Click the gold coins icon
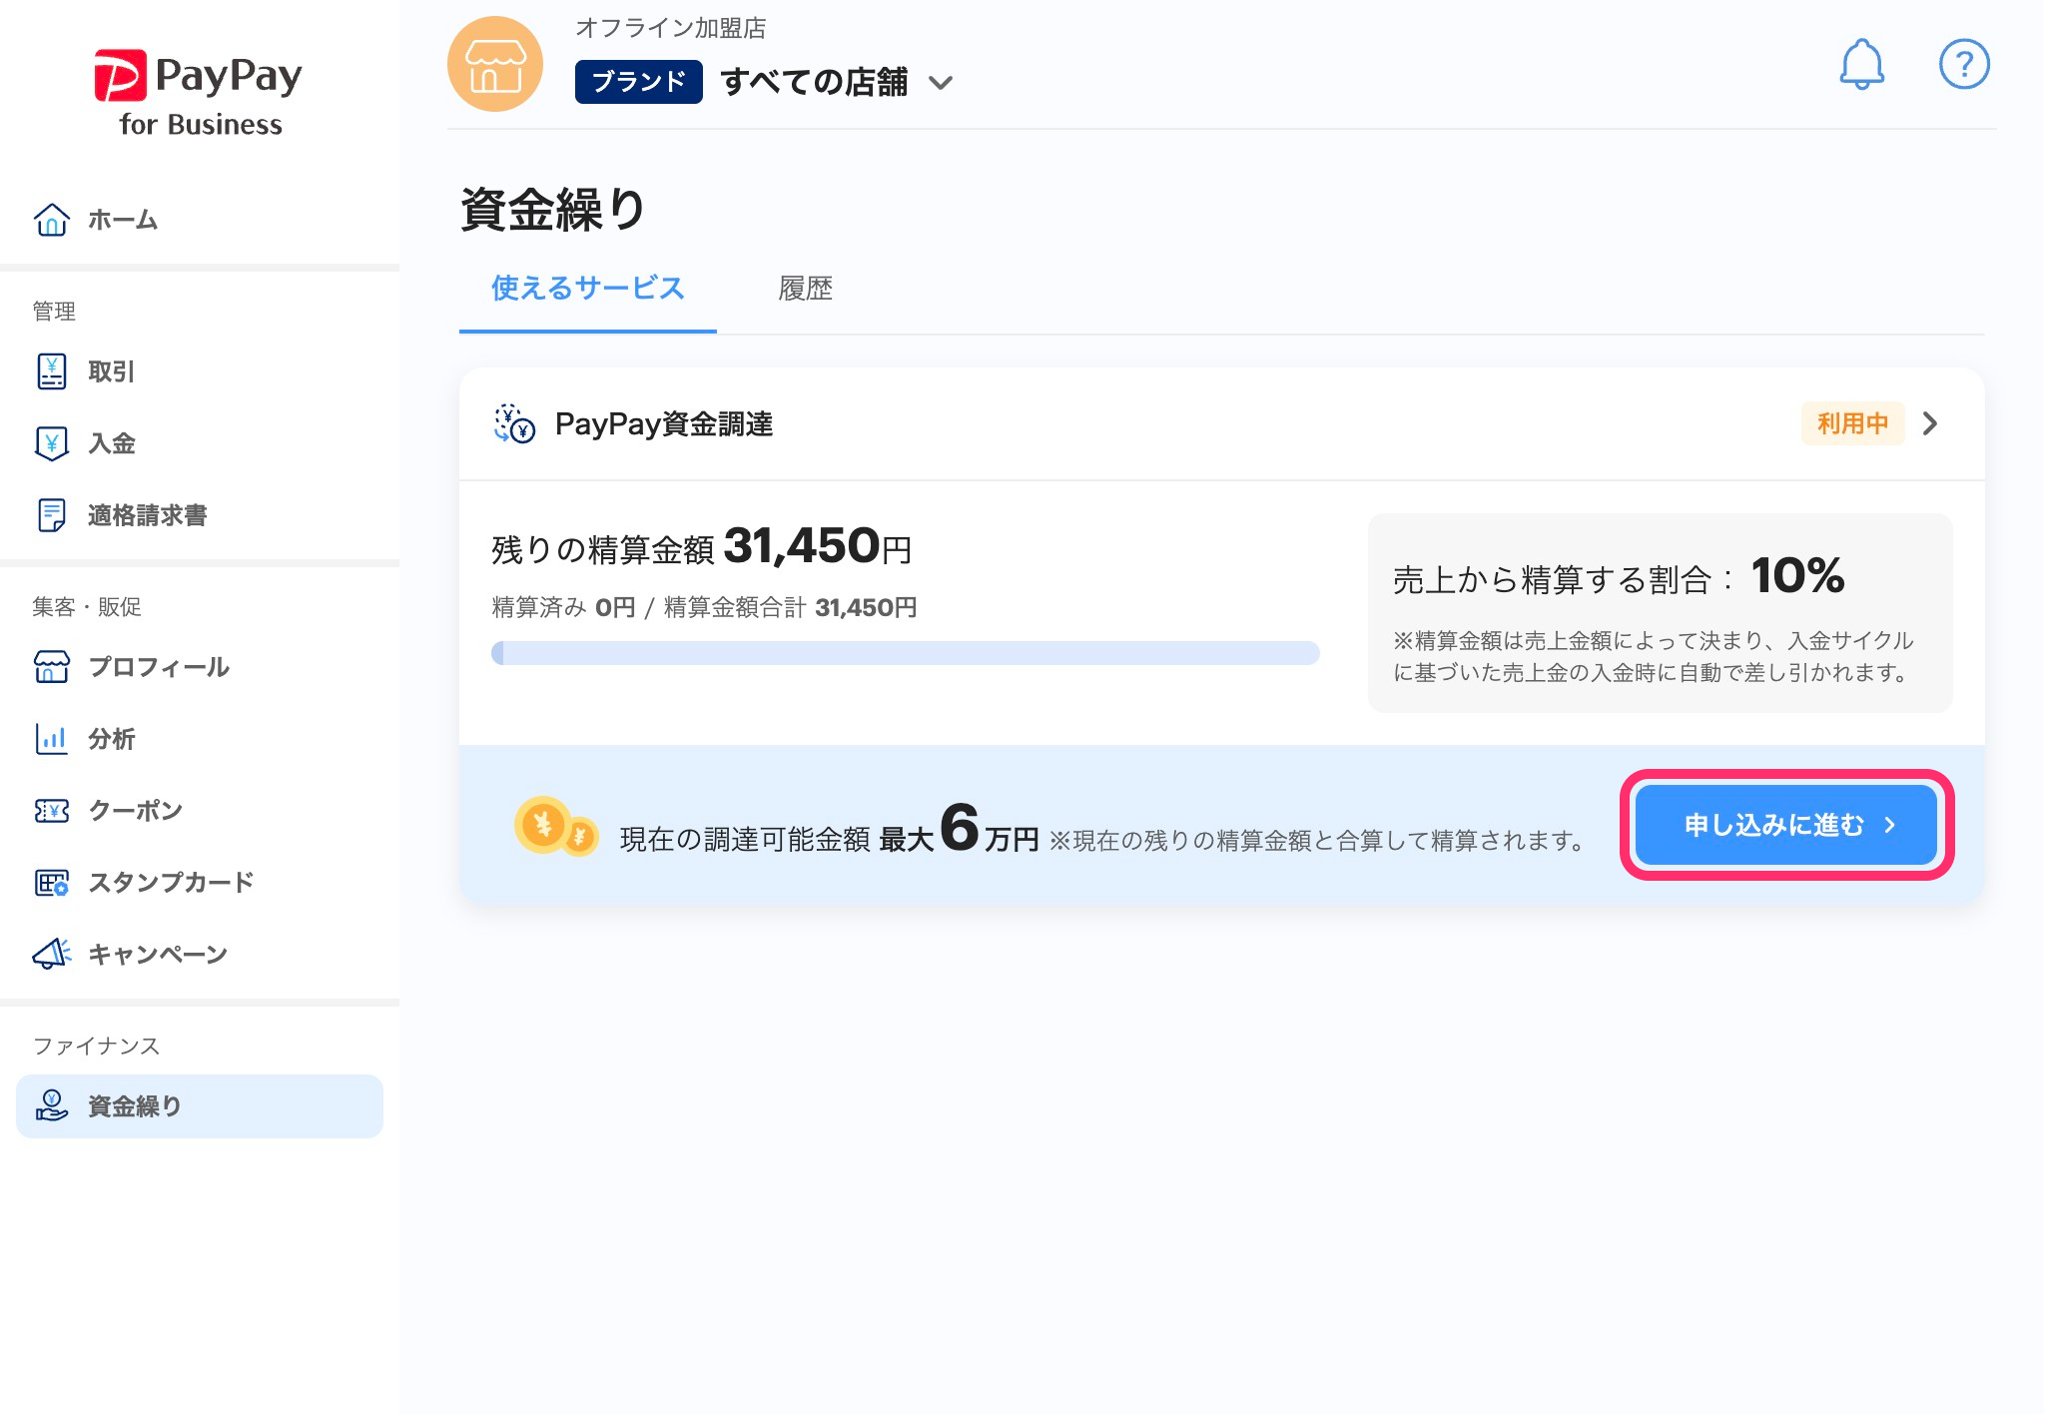Viewport: 2045px width, 1414px height. point(556,827)
